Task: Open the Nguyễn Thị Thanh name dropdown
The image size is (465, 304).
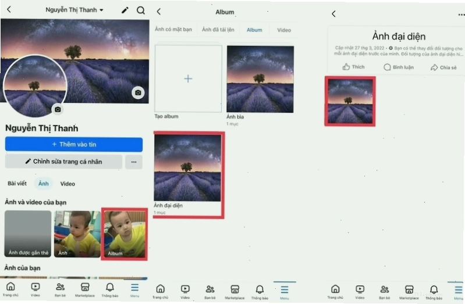Action: click(74, 10)
